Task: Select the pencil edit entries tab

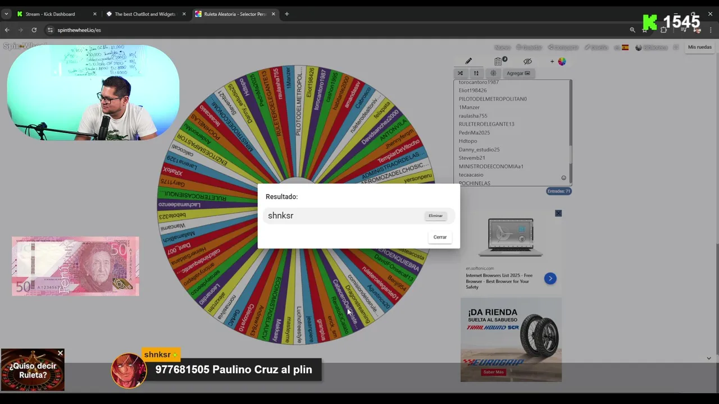Action: [x=468, y=61]
